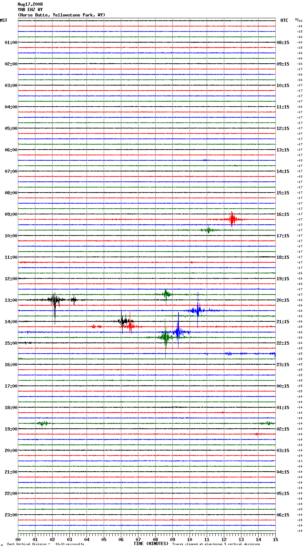This screenshot has height=549, width=304.
Task: Select the 04:00 MST hour label
Action: [11, 107]
